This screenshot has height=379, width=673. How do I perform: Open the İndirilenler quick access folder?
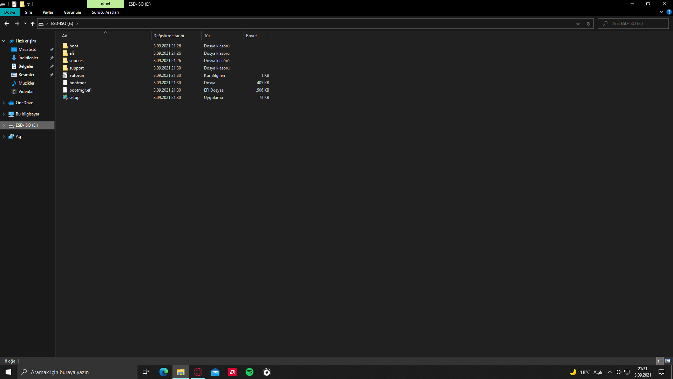click(28, 58)
